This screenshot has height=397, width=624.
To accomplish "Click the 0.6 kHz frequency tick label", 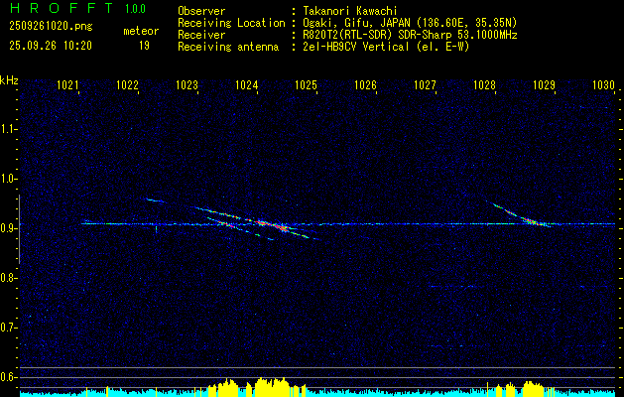I will tap(8, 377).
